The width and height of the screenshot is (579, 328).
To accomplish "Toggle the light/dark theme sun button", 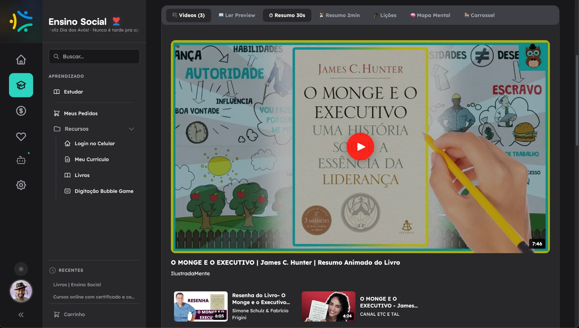I will coord(21,269).
